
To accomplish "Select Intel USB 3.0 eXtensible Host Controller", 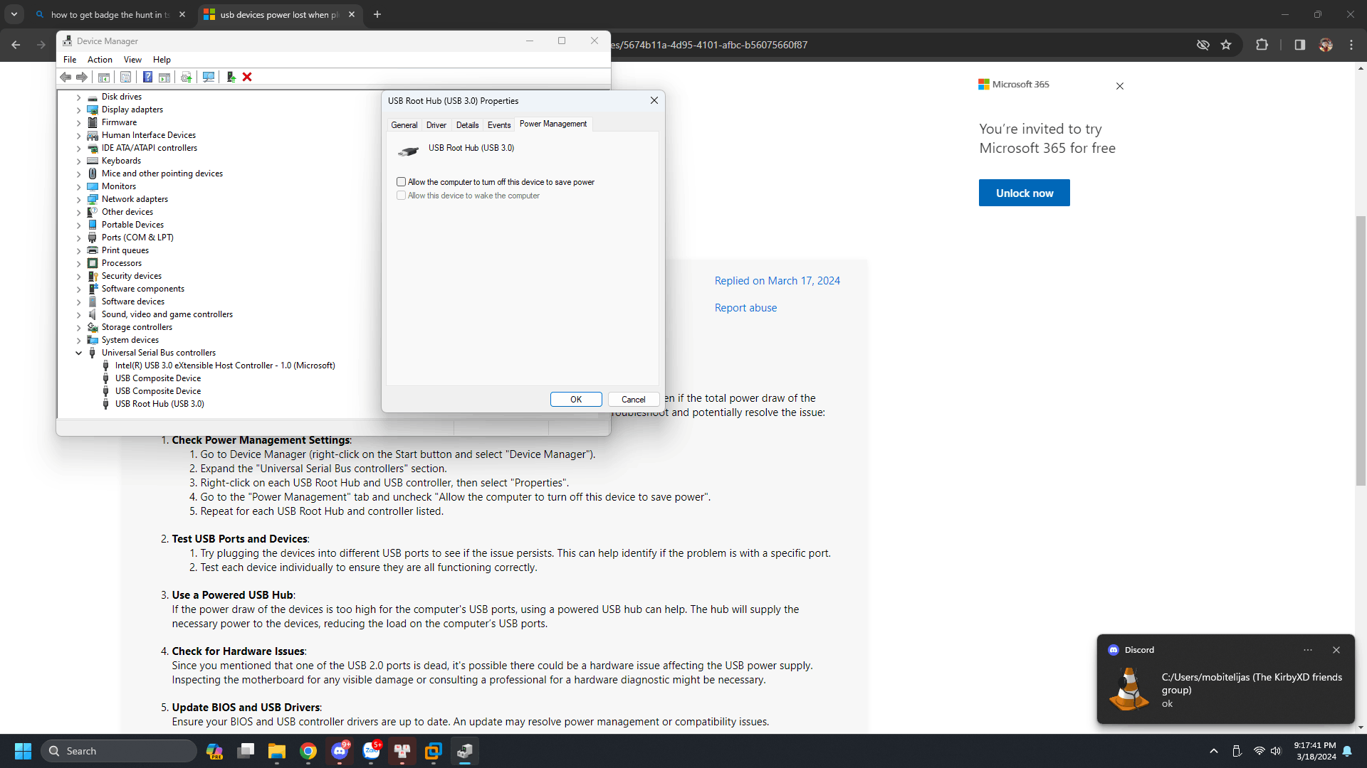I will coord(225,366).
